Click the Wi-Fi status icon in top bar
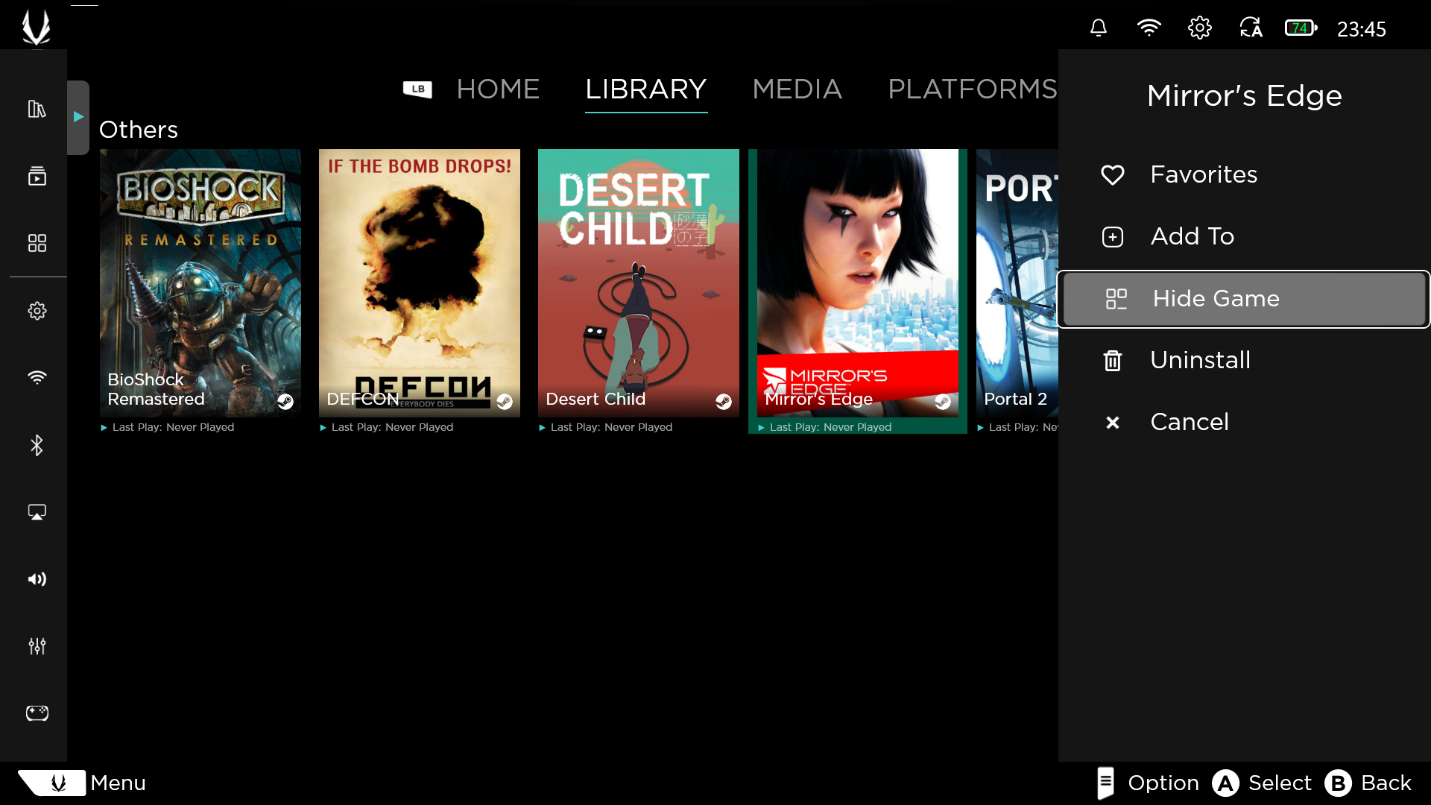The image size is (1431, 805). pos(1149,28)
